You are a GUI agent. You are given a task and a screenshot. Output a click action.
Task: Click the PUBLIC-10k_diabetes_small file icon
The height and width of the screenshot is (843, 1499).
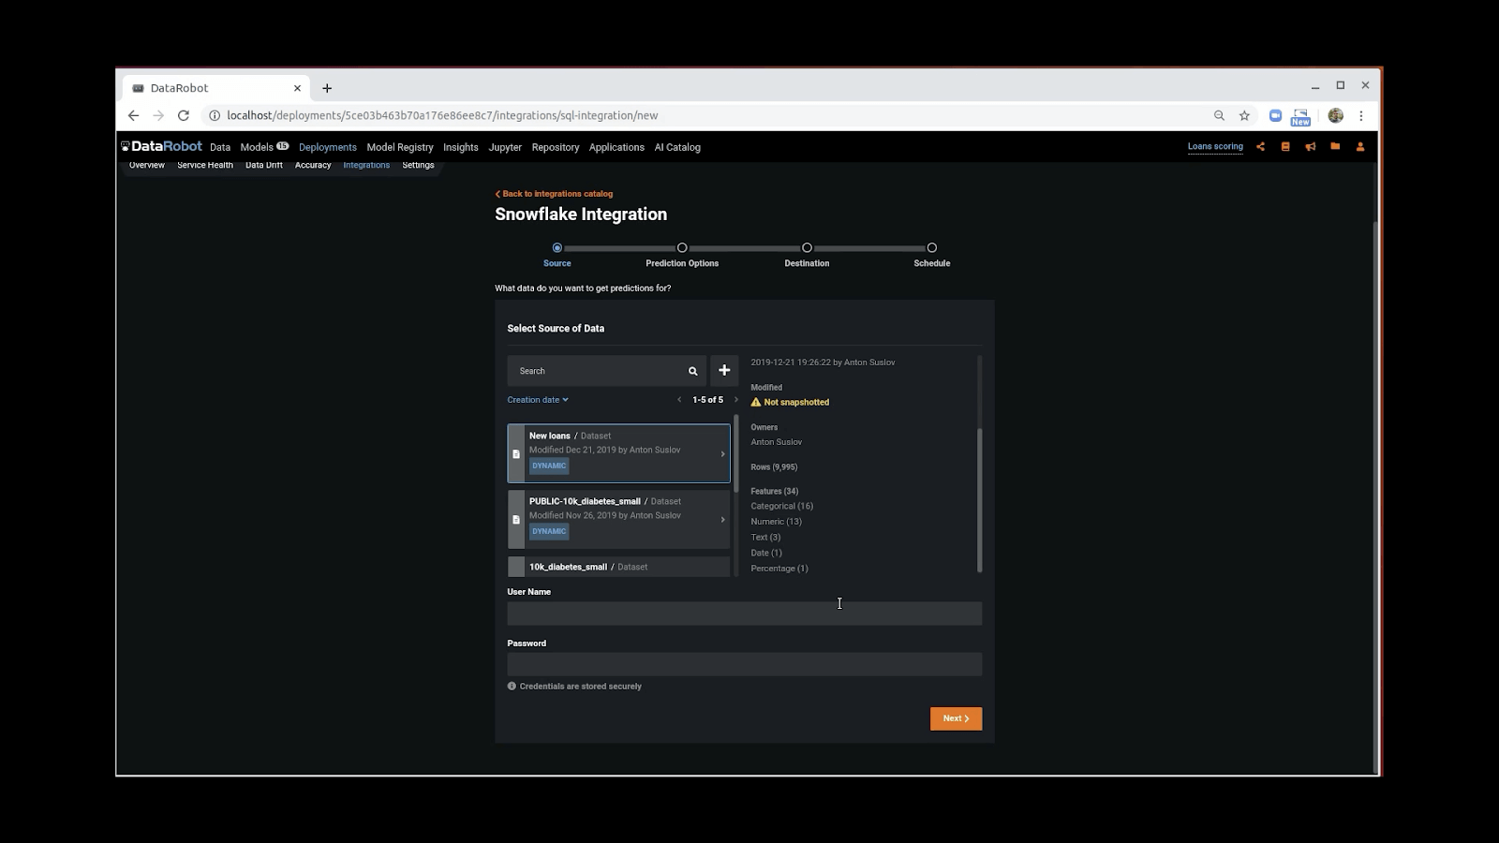[x=516, y=519]
